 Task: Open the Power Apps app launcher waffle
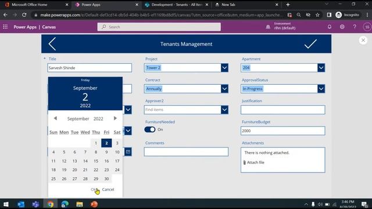(5, 27)
